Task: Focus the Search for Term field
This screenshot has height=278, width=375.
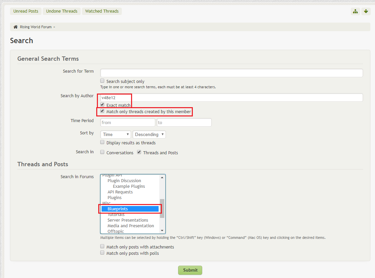Action: [232, 73]
